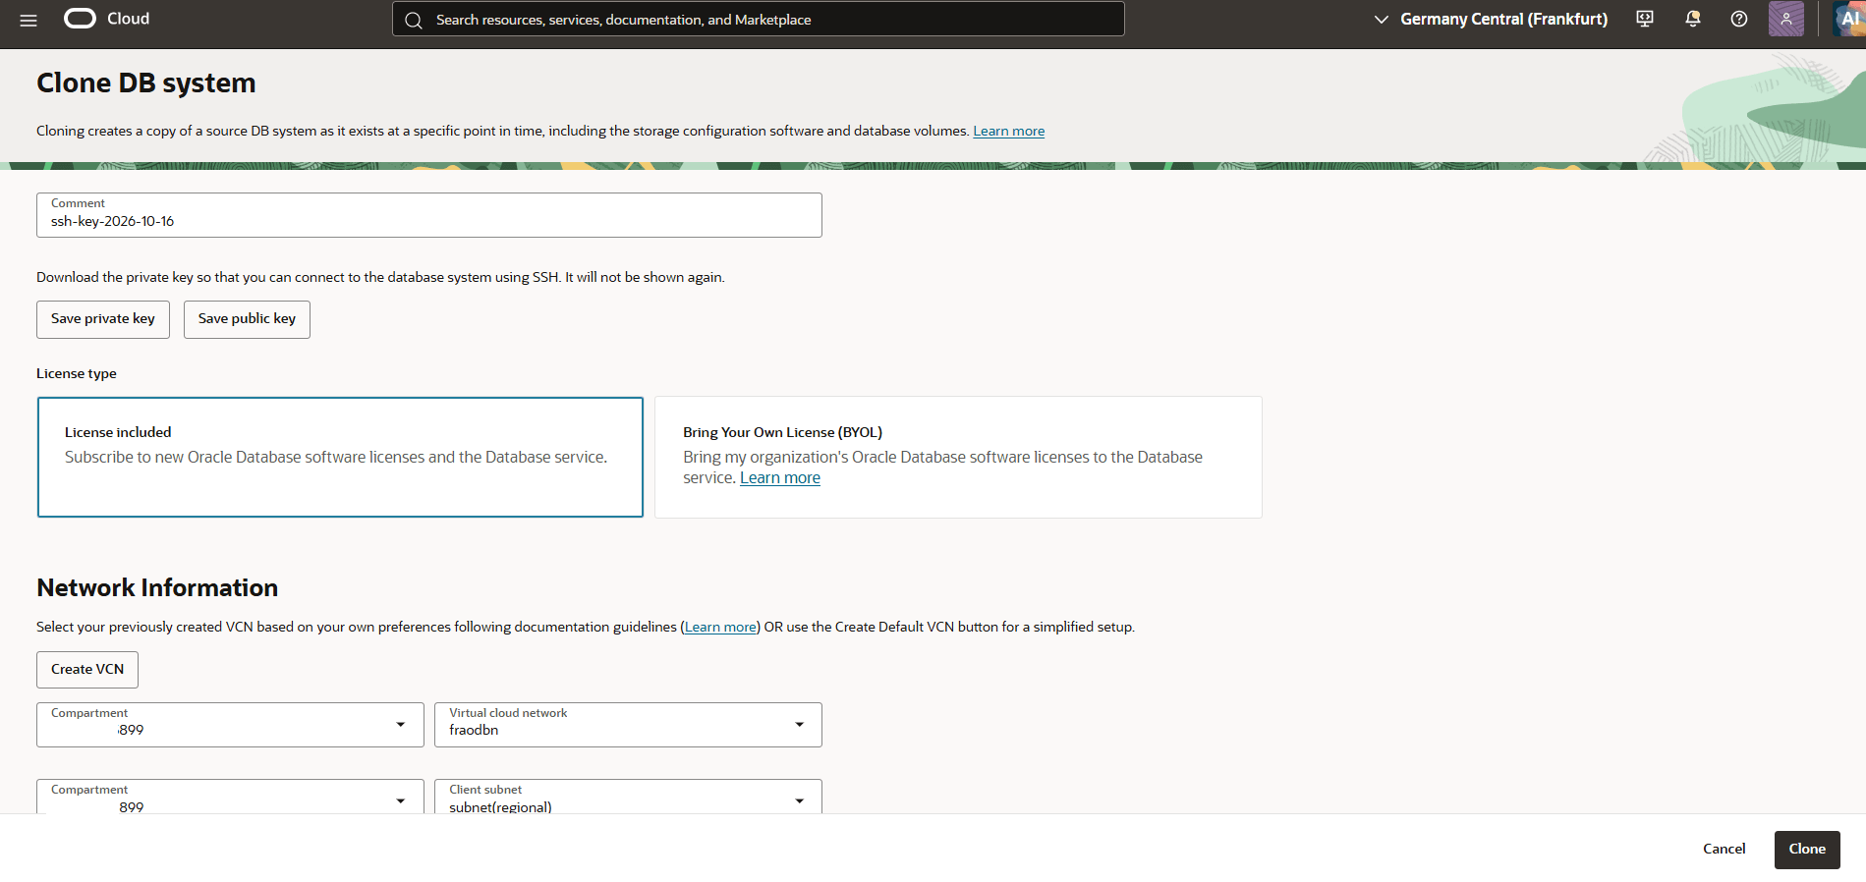Screen dimensions: 1866x882
Task: Open the user profile avatar menu
Action: 1786,19
